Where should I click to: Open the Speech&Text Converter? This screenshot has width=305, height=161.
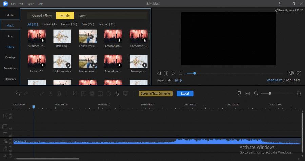[x=156, y=93]
